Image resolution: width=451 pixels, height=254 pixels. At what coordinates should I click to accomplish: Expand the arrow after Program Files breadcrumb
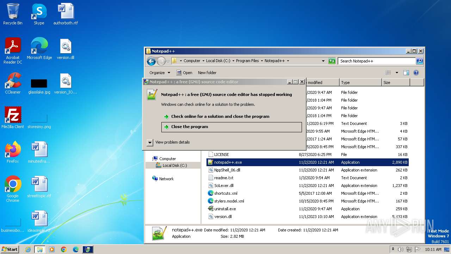[262, 61]
